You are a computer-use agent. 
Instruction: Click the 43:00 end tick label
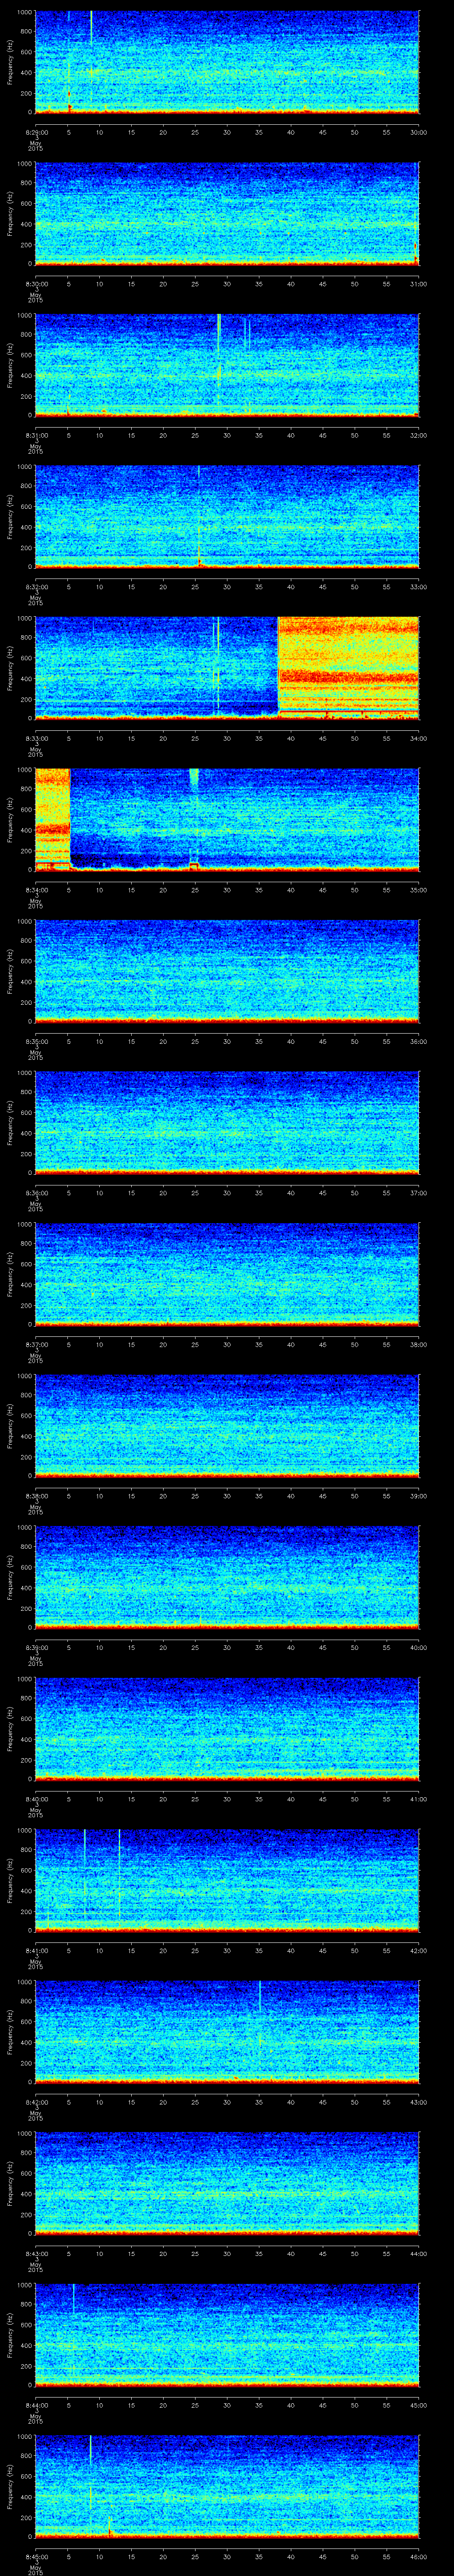point(418,2101)
